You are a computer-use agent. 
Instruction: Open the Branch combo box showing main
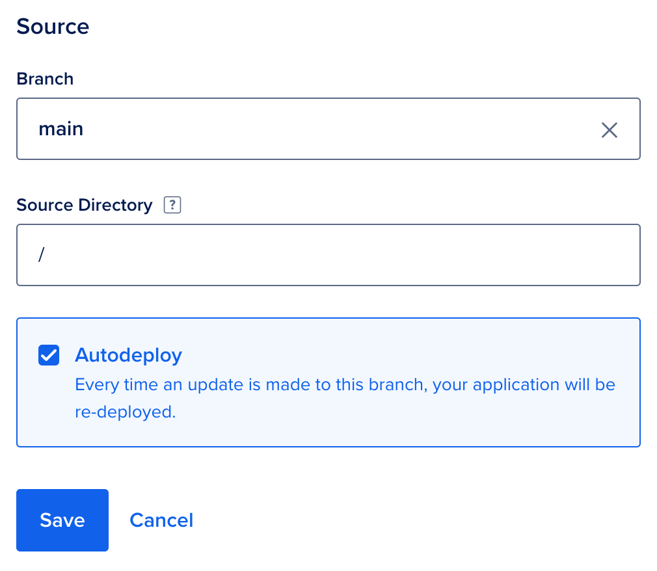[328, 129]
